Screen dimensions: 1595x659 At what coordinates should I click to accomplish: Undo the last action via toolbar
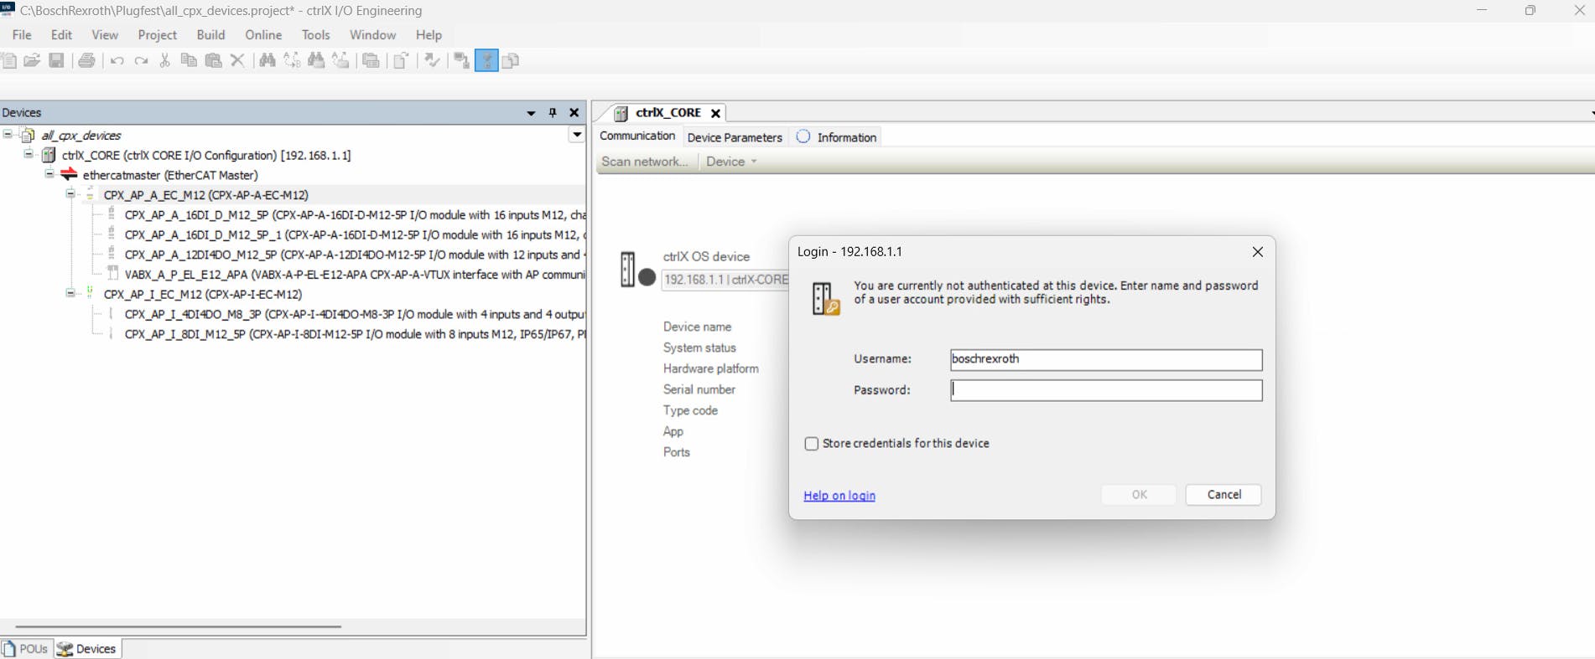(x=117, y=60)
